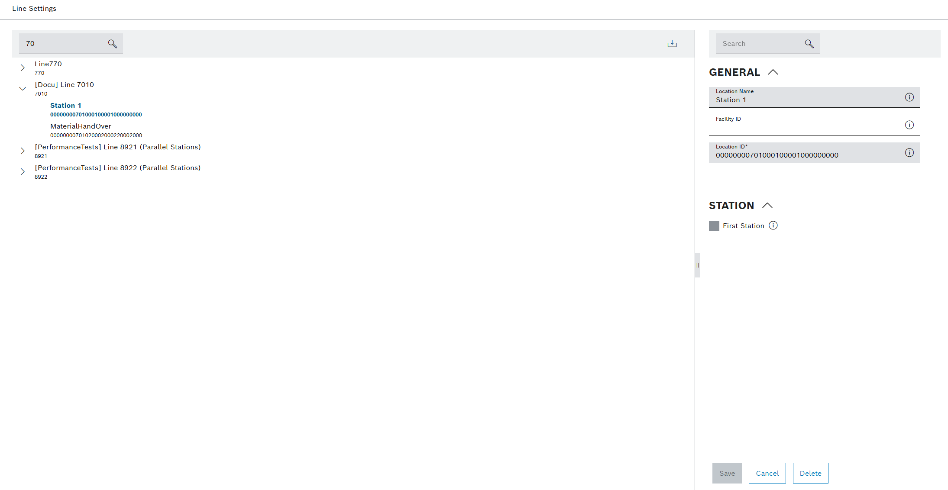This screenshot has width=948, height=490.
Task: Open the Location ID info tooltip icon
Action: 909,152
